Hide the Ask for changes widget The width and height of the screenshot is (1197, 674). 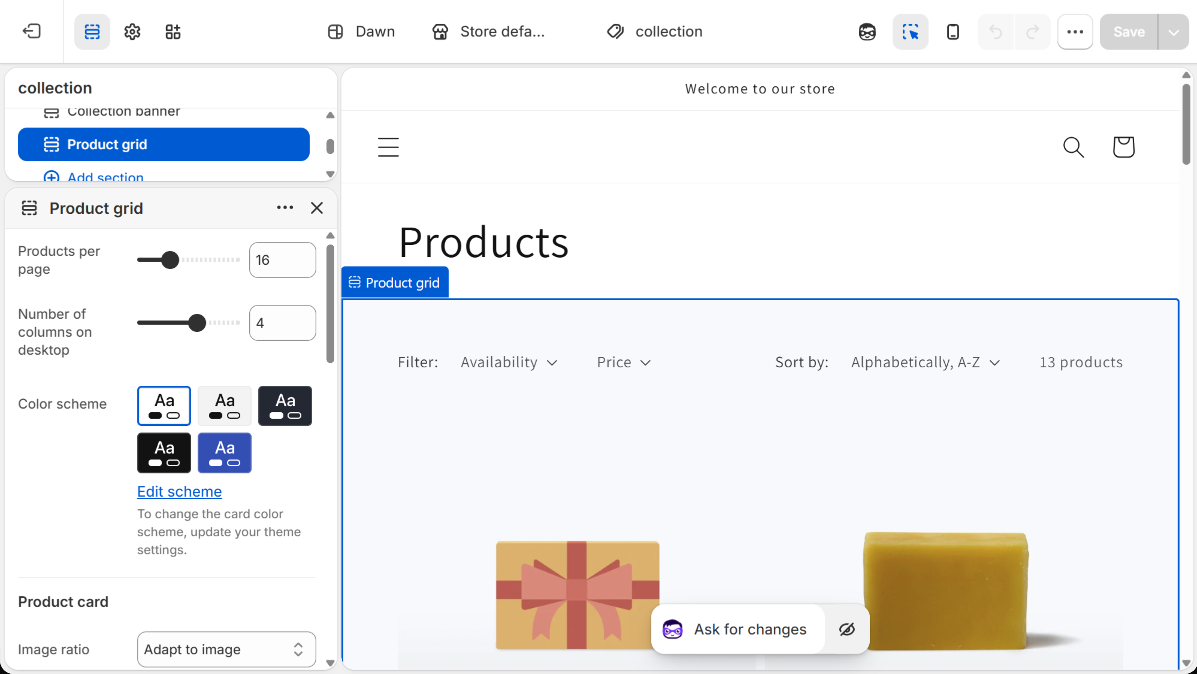tap(847, 629)
